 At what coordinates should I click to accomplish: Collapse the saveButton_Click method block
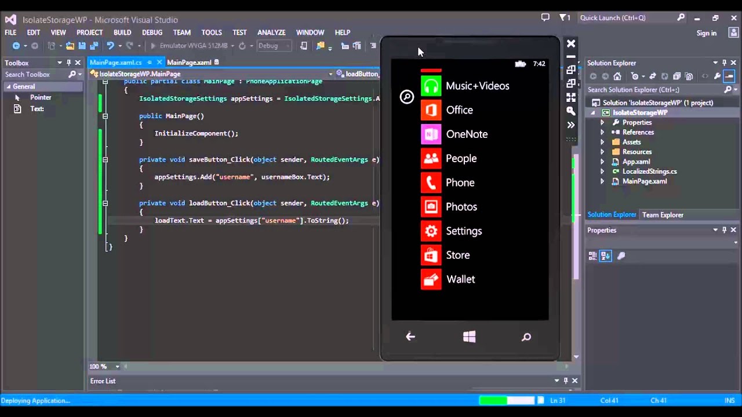click(x=105, y=159)
